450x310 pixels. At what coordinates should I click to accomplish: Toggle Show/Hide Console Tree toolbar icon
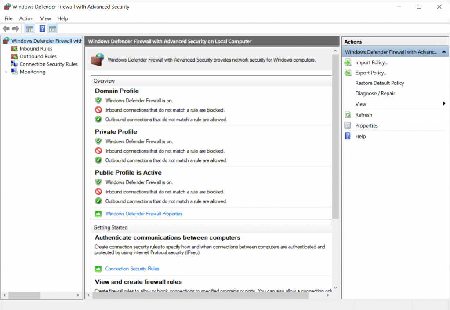(x=29, y=29)
